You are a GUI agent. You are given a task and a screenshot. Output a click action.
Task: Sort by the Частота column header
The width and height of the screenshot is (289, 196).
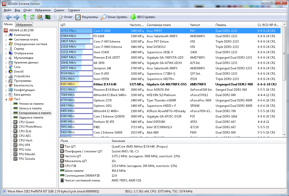(136, 25)
